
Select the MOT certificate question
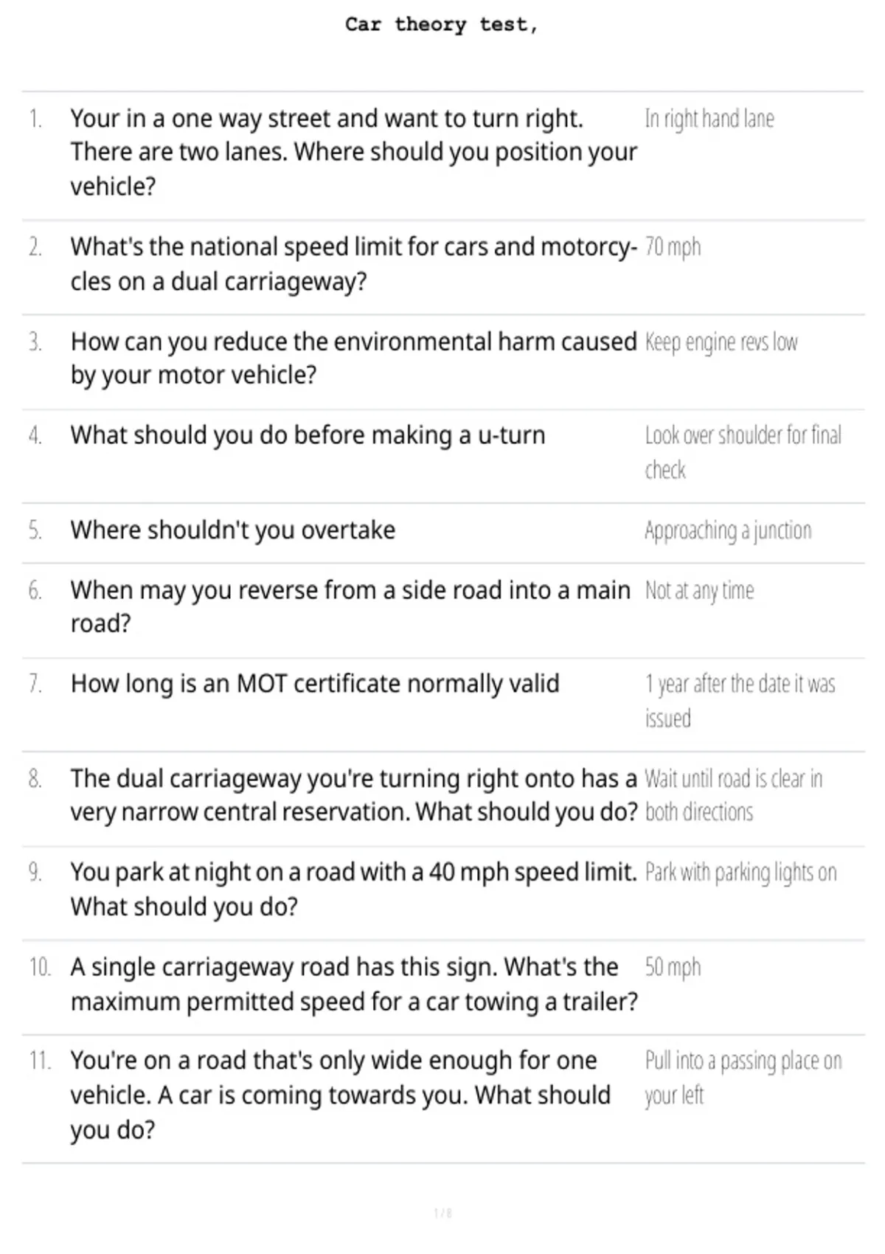pos(315,684)
